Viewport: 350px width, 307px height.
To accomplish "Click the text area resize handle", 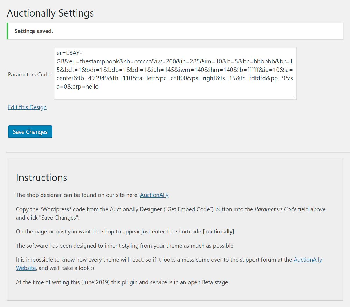I will point(294,97).
